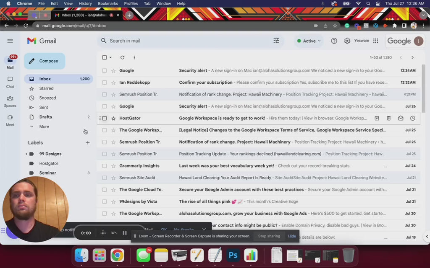This screenshot has width=430, height=268.
Task: Star the Ian Reddekopp email
Action: (113, 82)
